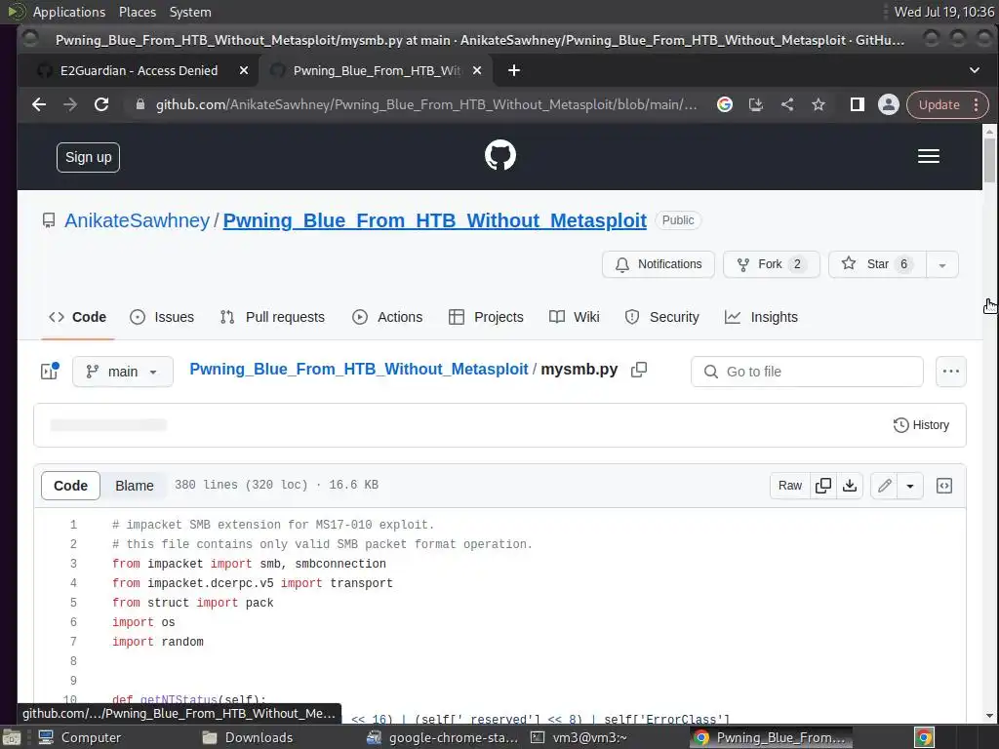This screenshot has width=999, height=749.
Task: Share this page via share icon
Action: point(787,104)
